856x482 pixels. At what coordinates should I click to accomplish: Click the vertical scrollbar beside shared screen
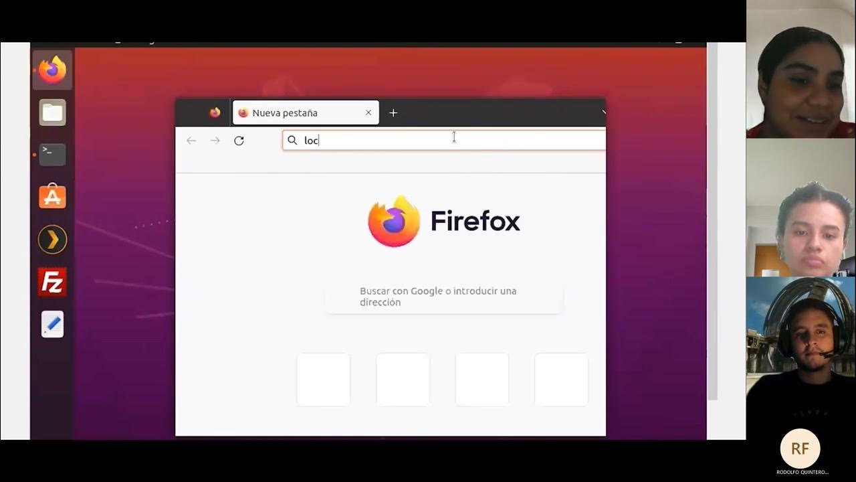[712, 221]
